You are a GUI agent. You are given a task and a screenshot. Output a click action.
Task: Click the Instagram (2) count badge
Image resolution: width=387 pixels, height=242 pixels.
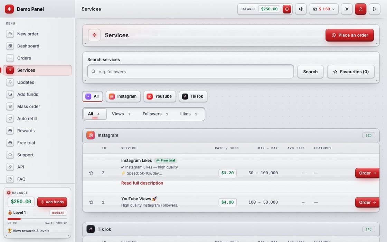pyautogui.click(x=368, y=135)
